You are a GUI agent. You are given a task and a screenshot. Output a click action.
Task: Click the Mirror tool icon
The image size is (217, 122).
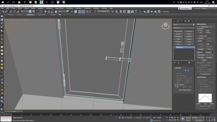point(113,12)
